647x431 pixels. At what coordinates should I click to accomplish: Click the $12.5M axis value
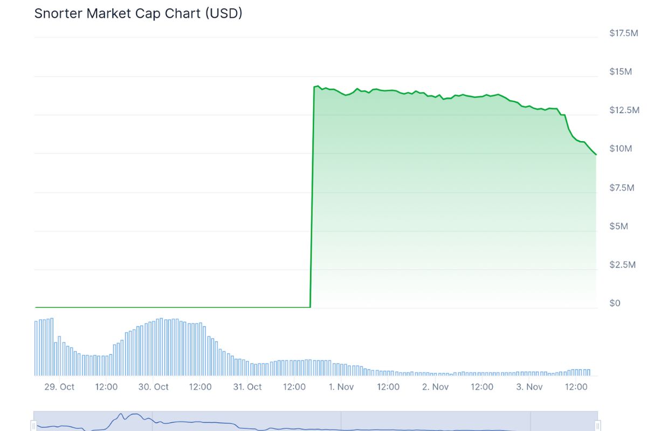624,110
